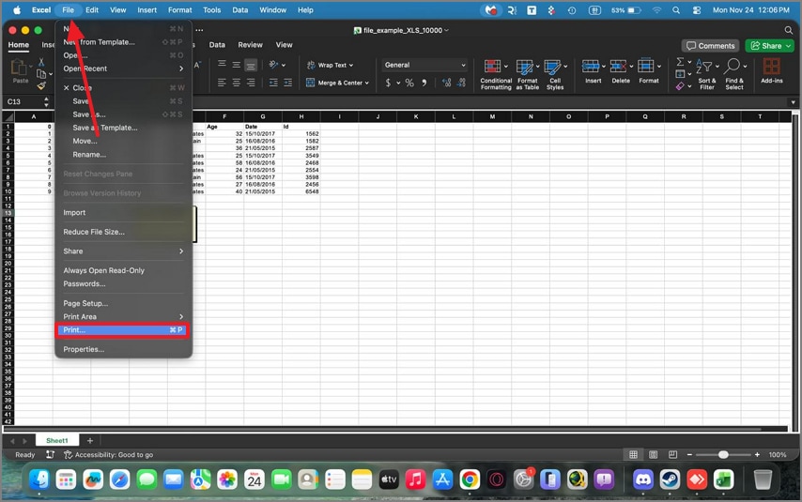Expand Merge & Center options

click(x=367, y=83)
